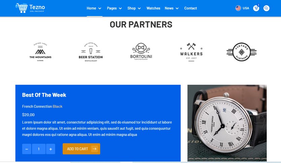This screenshot has width=281, height=163.
Task: Open the Vintage Clothing partner logo
Action: pos(242,52)
